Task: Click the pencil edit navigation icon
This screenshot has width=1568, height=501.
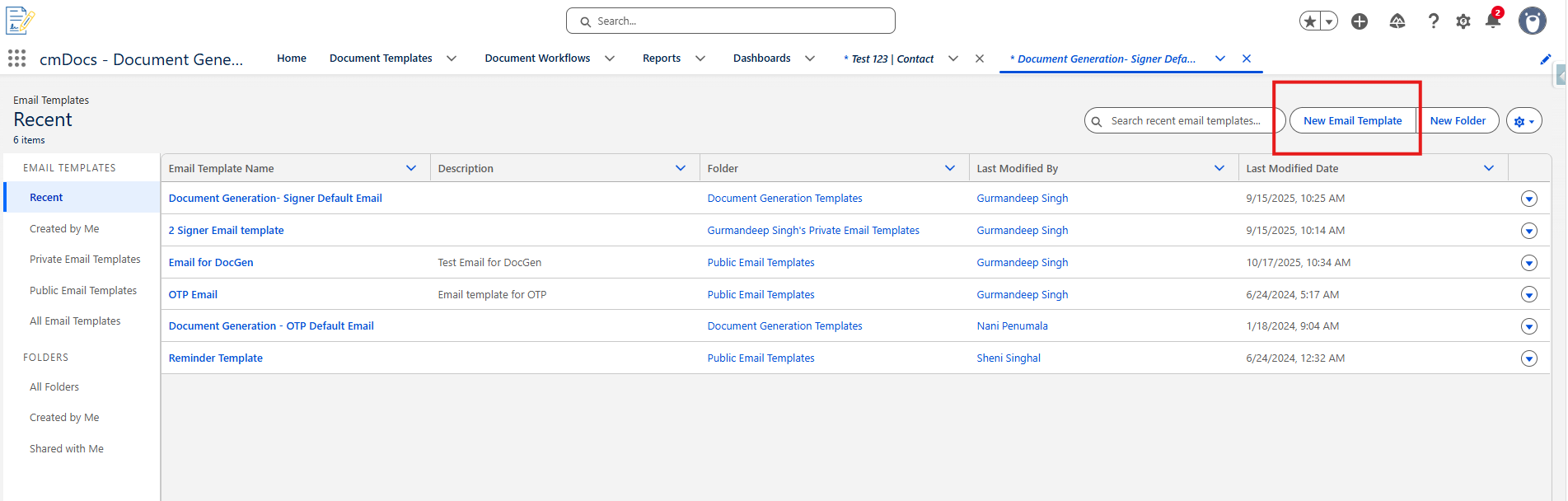Action: click(x=1546, y=59)
